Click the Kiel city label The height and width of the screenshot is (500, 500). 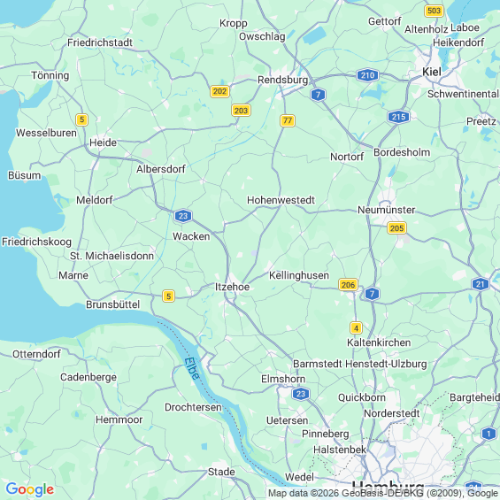pyautogui.click(x=432, y=72)
